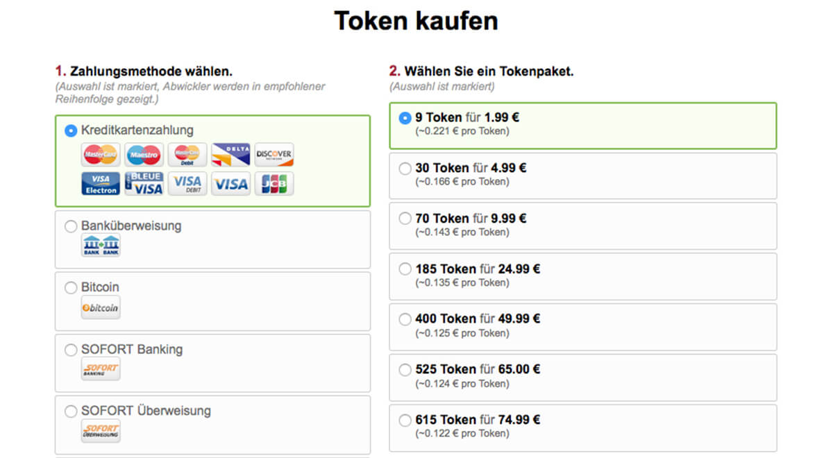The image size is (833, 458).
Task: Click the Discover card icon
Action: coord(274,154)
